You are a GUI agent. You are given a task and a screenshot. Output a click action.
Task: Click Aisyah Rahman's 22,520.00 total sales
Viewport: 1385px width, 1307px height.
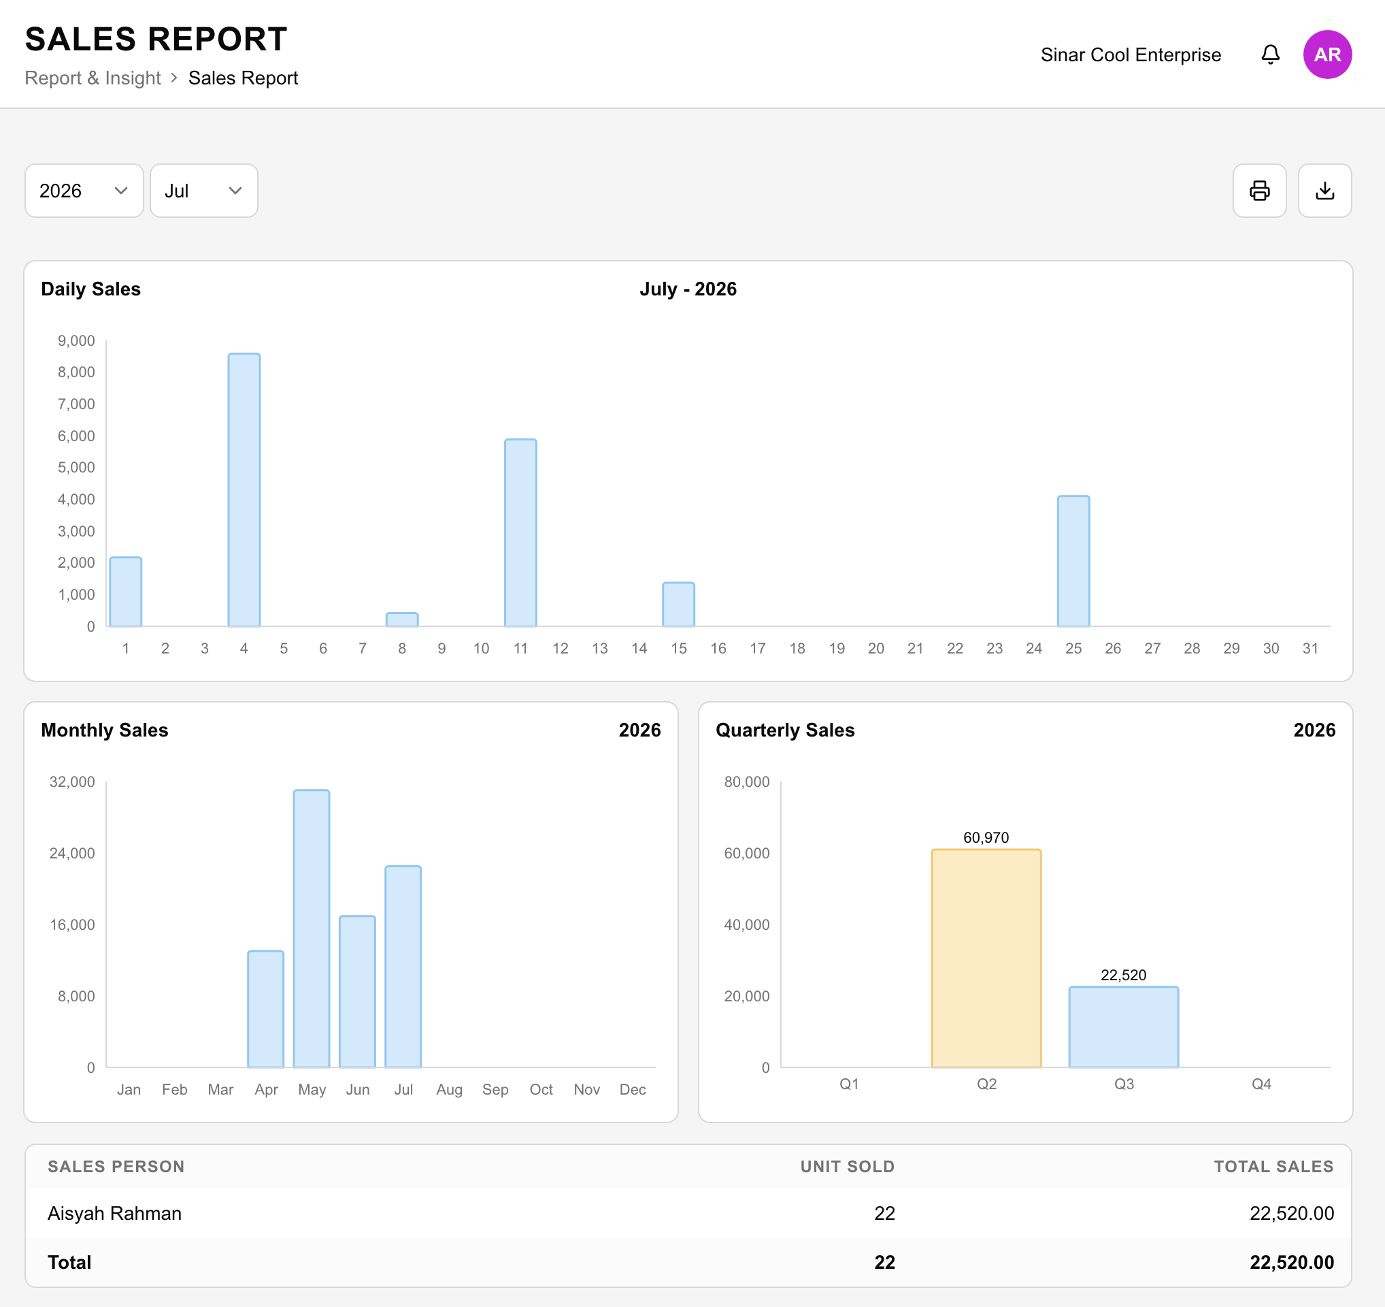(1292, 1213)
